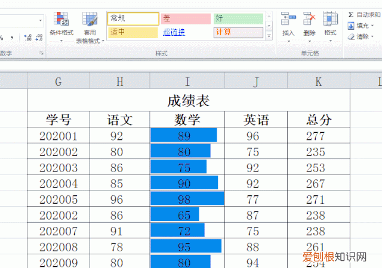Screen dimensions: 382x268
Task: Select the 总分 header cell
Action: click(x=319, y=119)
